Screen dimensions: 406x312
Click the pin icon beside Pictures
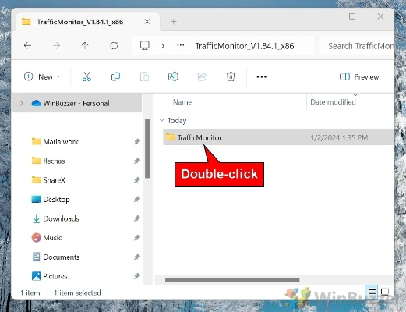[137, 276]
